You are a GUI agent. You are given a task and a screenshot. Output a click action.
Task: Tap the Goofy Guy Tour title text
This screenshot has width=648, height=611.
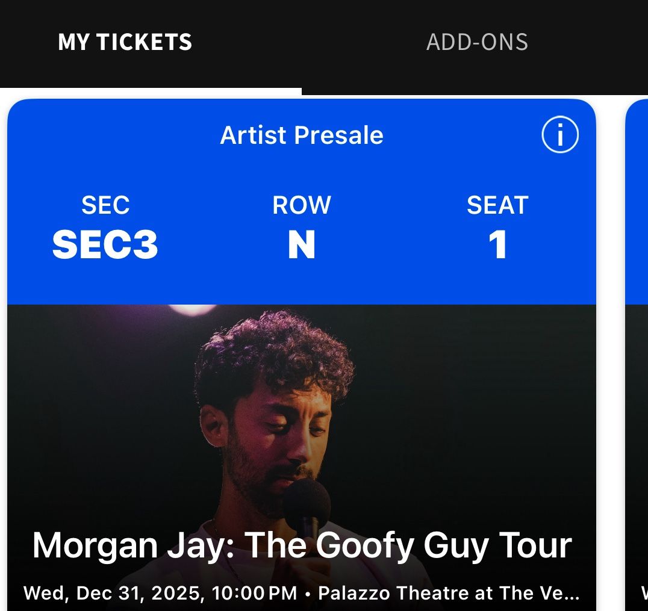tap(301, 545)
